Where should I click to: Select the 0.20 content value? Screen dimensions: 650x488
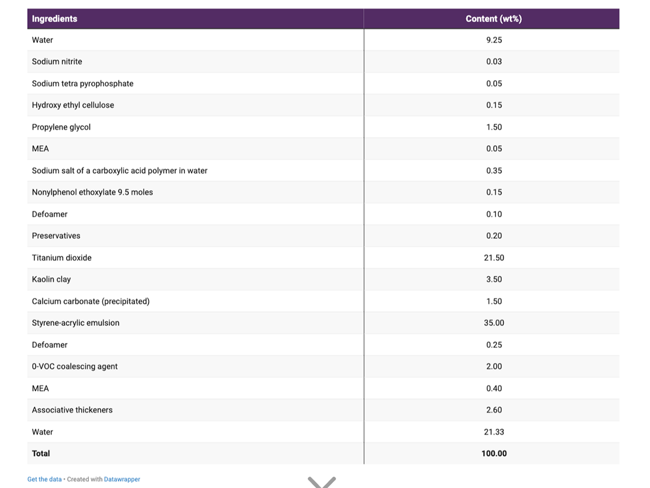(494, 236)
